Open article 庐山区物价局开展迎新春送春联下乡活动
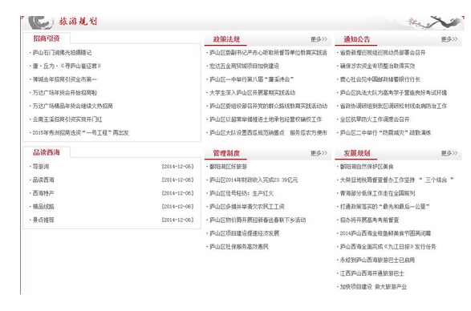The width and height of the screenshot is (471, 311). (258, 220)
